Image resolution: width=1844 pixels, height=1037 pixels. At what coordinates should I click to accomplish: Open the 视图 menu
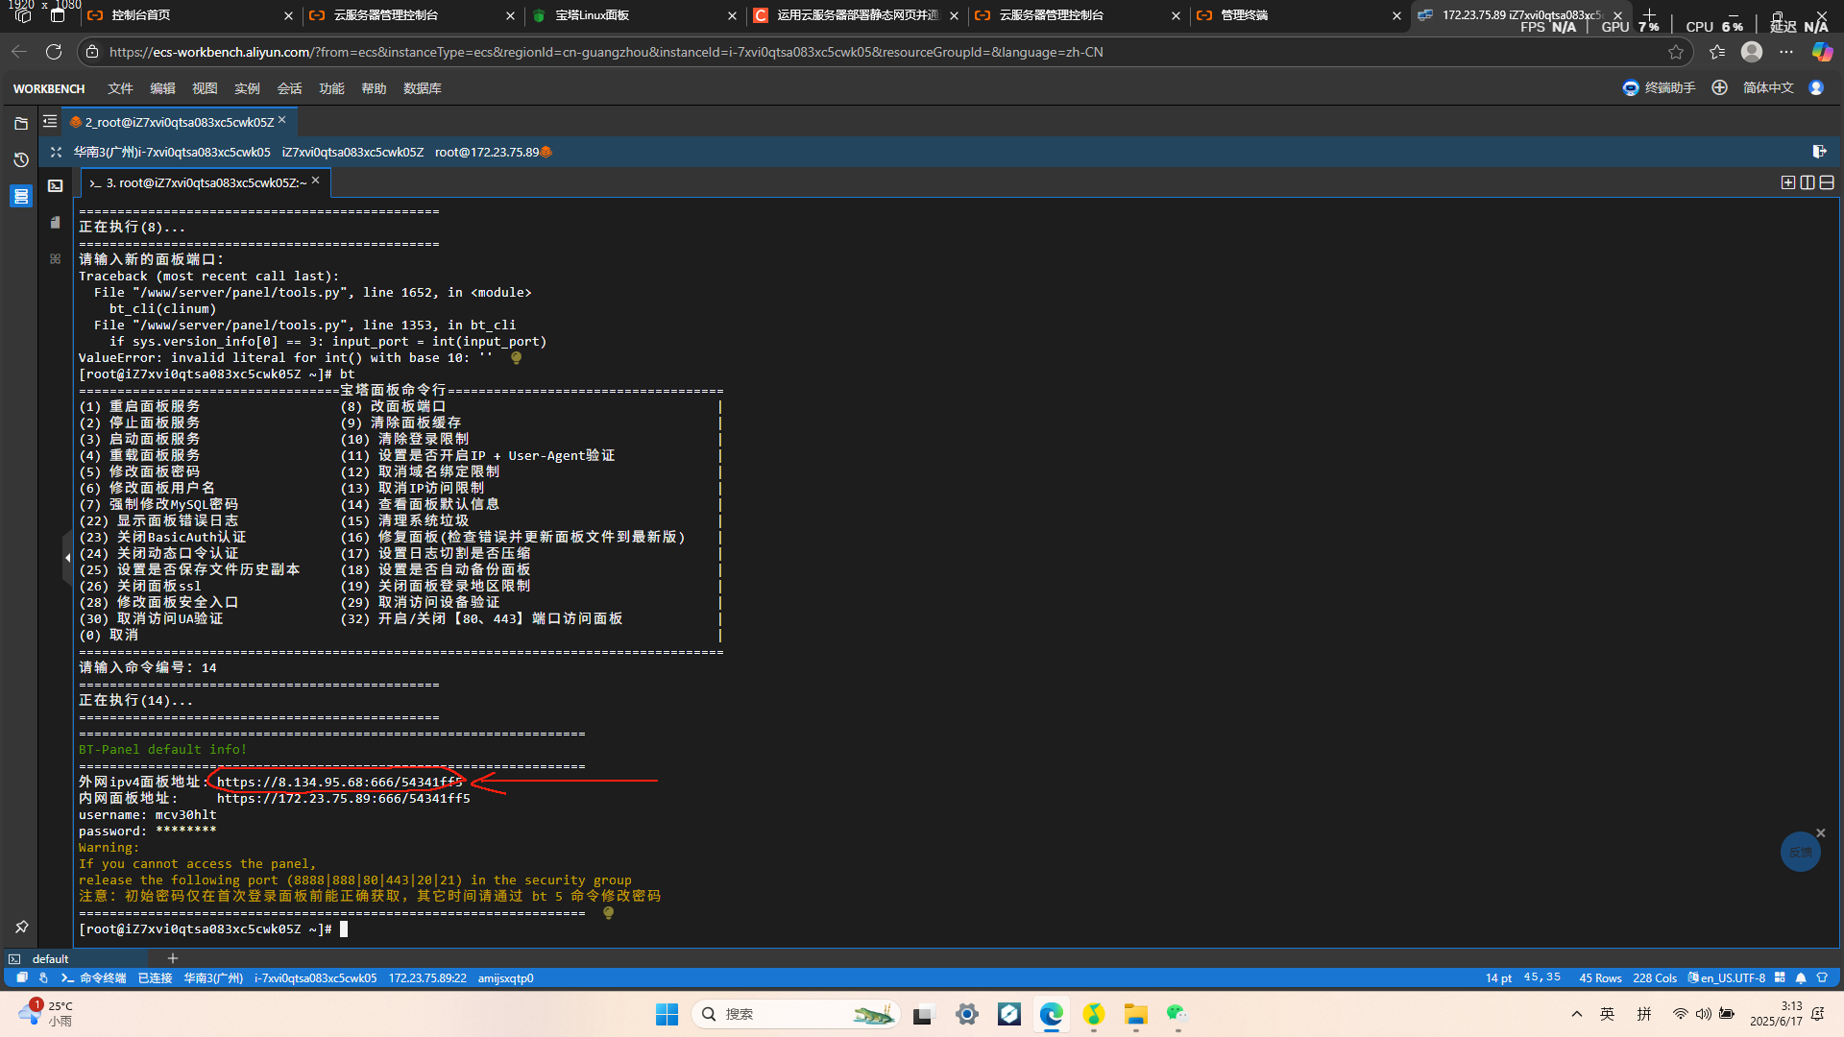(x=205, y=88)
